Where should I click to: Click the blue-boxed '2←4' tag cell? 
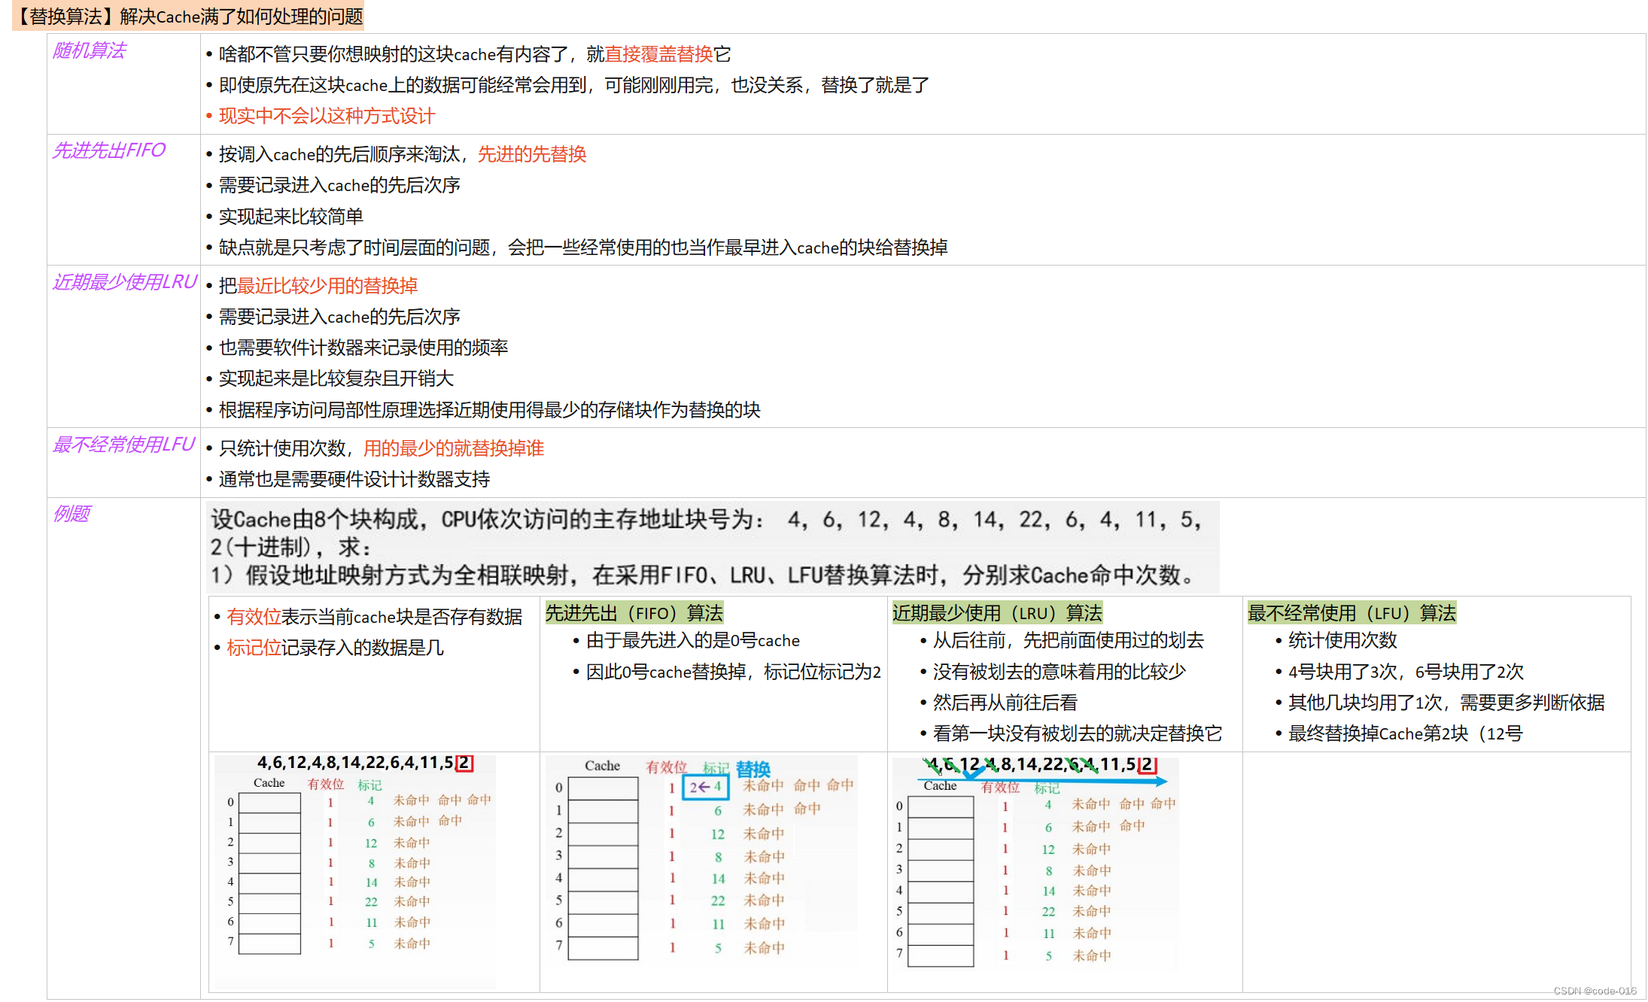coord(706,787)
